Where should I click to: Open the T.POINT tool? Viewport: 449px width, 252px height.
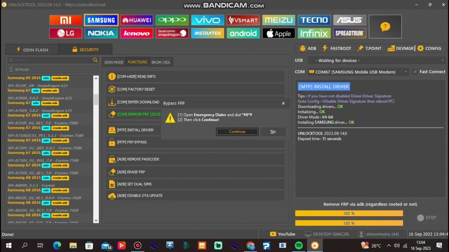[x=369, y=48]
